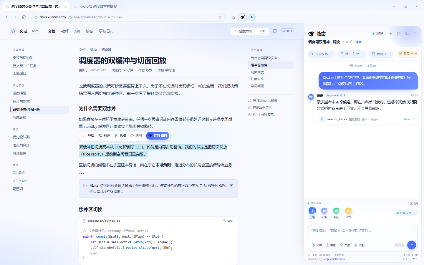Switch to the 更新日志 nav tab
The height and width of the screenshot is (265, 424).
[x=106, y=31]
